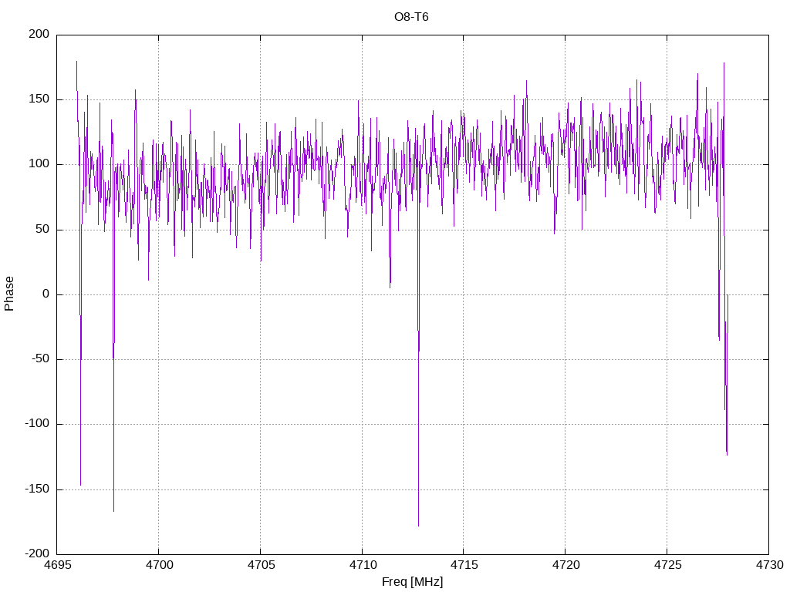Select the Freq [MHz] x-axis label

click(x=412, y=582)
